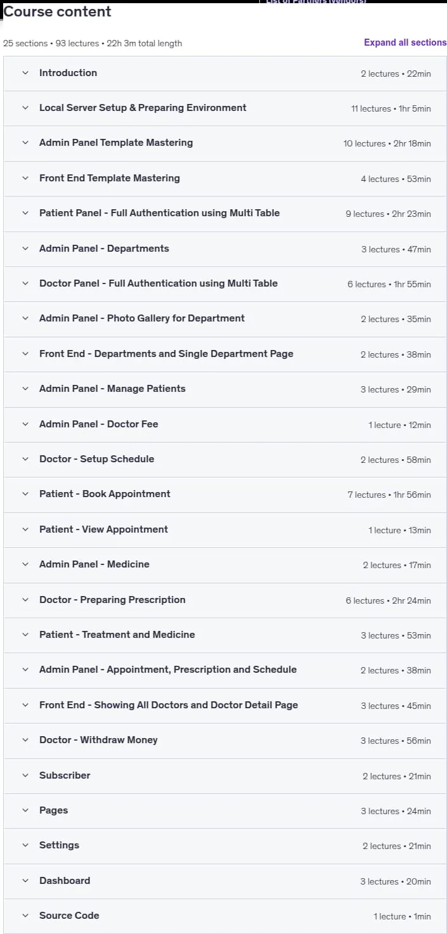Expand Patient Panel - Full Authentication section
Image resolution: width=447 pixels, height=934 pixels.
coord(225,214)
